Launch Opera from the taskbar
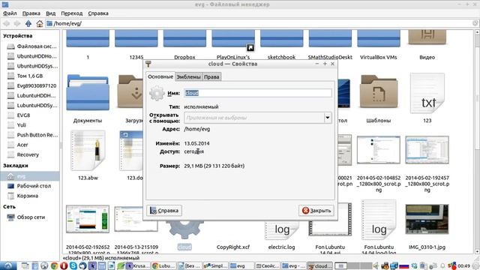 (x=64, y=265)
